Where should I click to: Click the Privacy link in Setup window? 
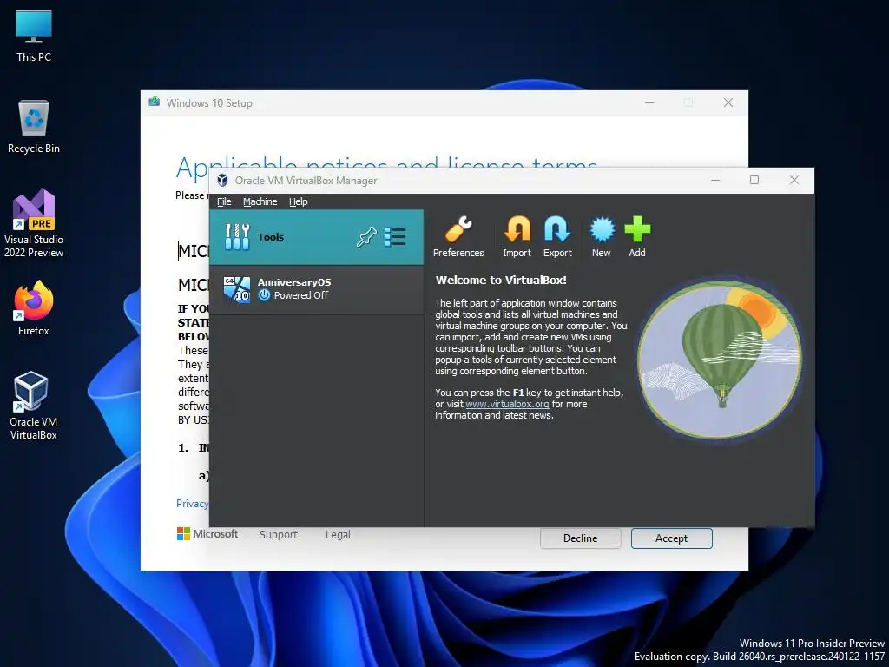[x=192, y=504]
